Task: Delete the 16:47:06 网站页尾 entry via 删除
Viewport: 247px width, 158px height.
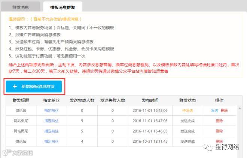Action: [x=219, y=121]
